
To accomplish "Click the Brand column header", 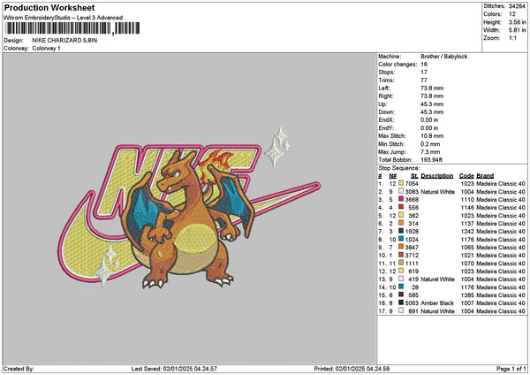I will point(486,176).
